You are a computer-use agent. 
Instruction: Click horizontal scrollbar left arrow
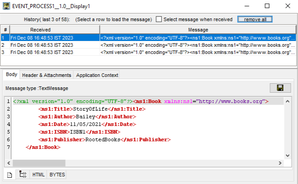[x=9, y=163]
